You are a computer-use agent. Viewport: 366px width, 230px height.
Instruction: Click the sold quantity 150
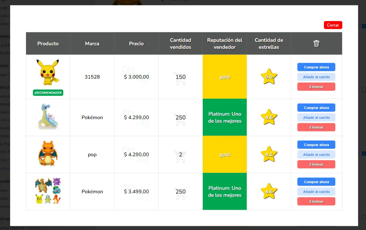click(180, 77)
